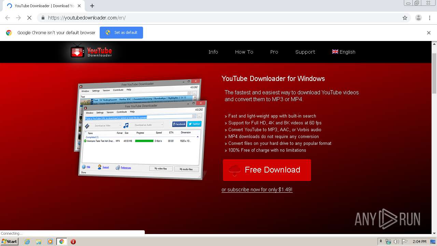Open the Chrome profile avatar menu
This screenshot has height=246, width=437.
click(x=419, y=18)
